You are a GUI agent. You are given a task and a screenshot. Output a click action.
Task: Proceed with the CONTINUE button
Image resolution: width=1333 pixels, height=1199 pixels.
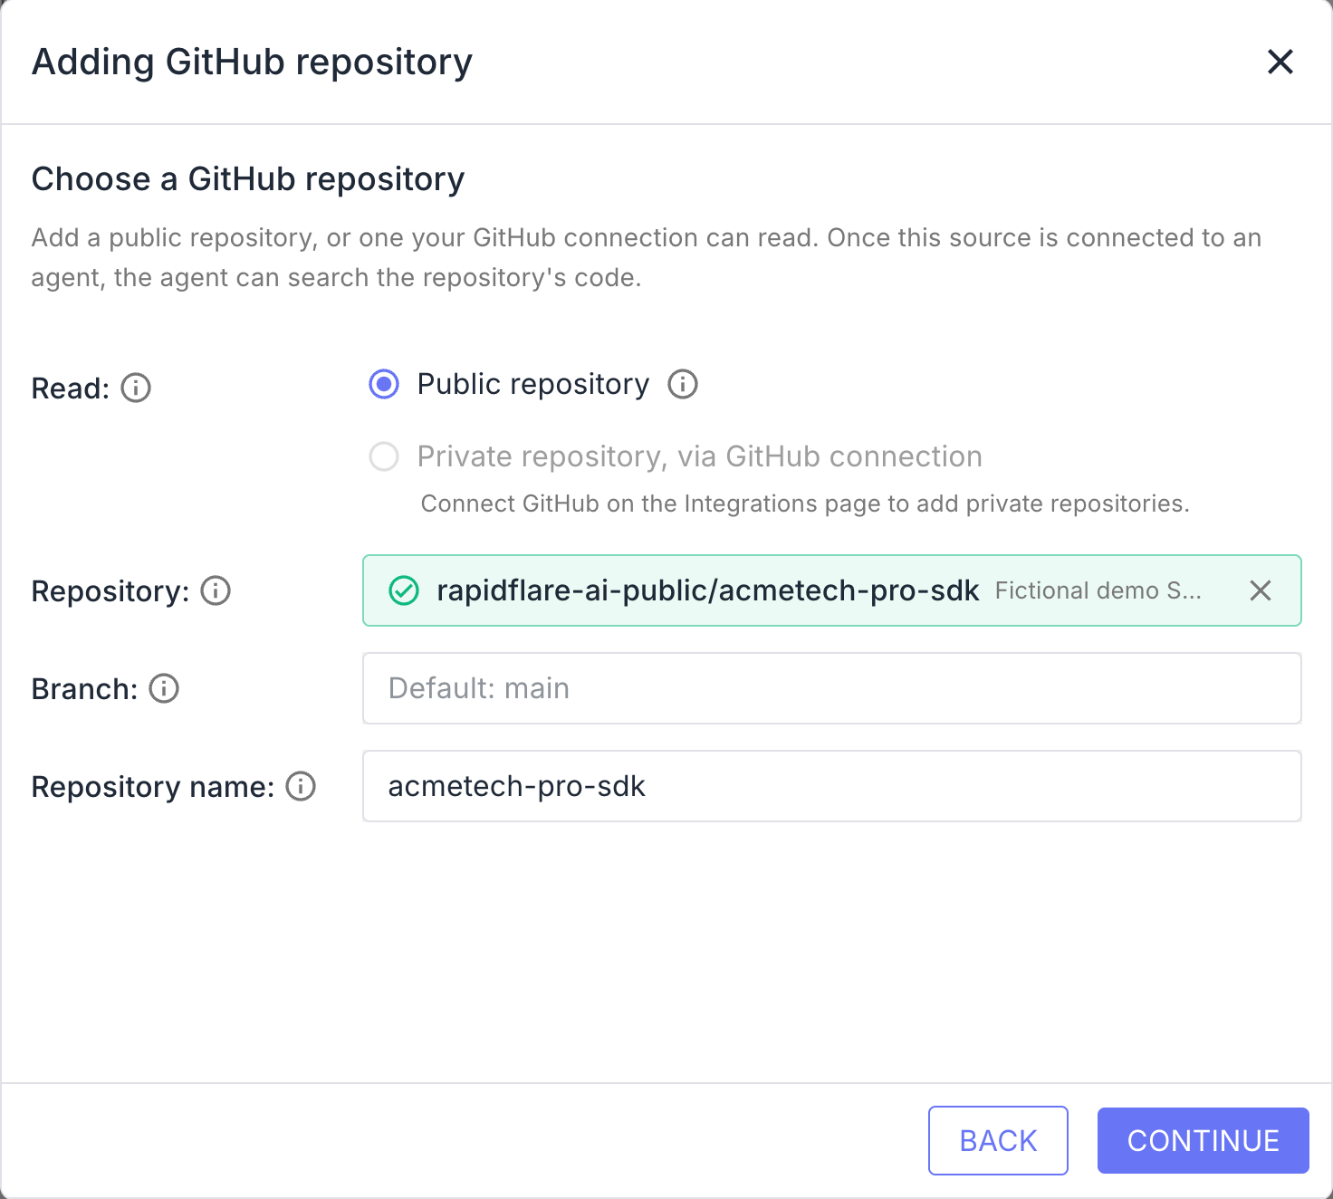(1203, 1140)
